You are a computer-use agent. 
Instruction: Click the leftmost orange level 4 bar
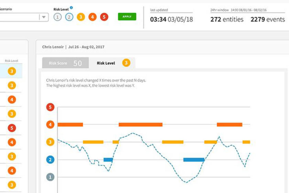[x=70, y=125]
